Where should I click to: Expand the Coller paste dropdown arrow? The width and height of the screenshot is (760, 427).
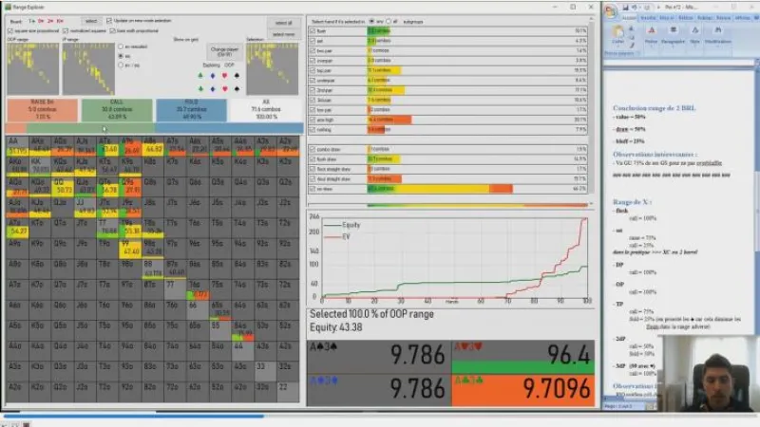click(618, 46)
